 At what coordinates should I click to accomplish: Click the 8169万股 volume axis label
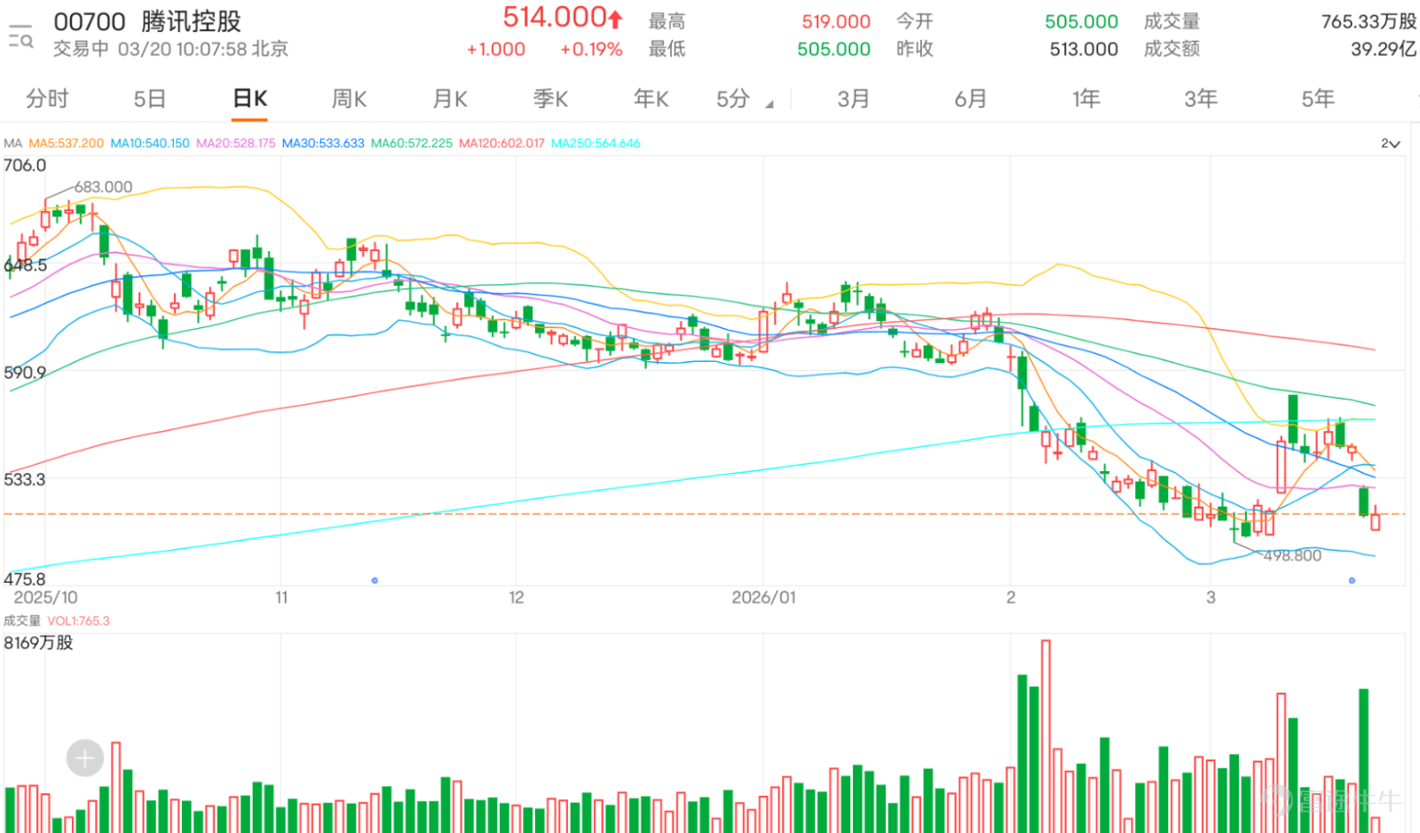38,642
